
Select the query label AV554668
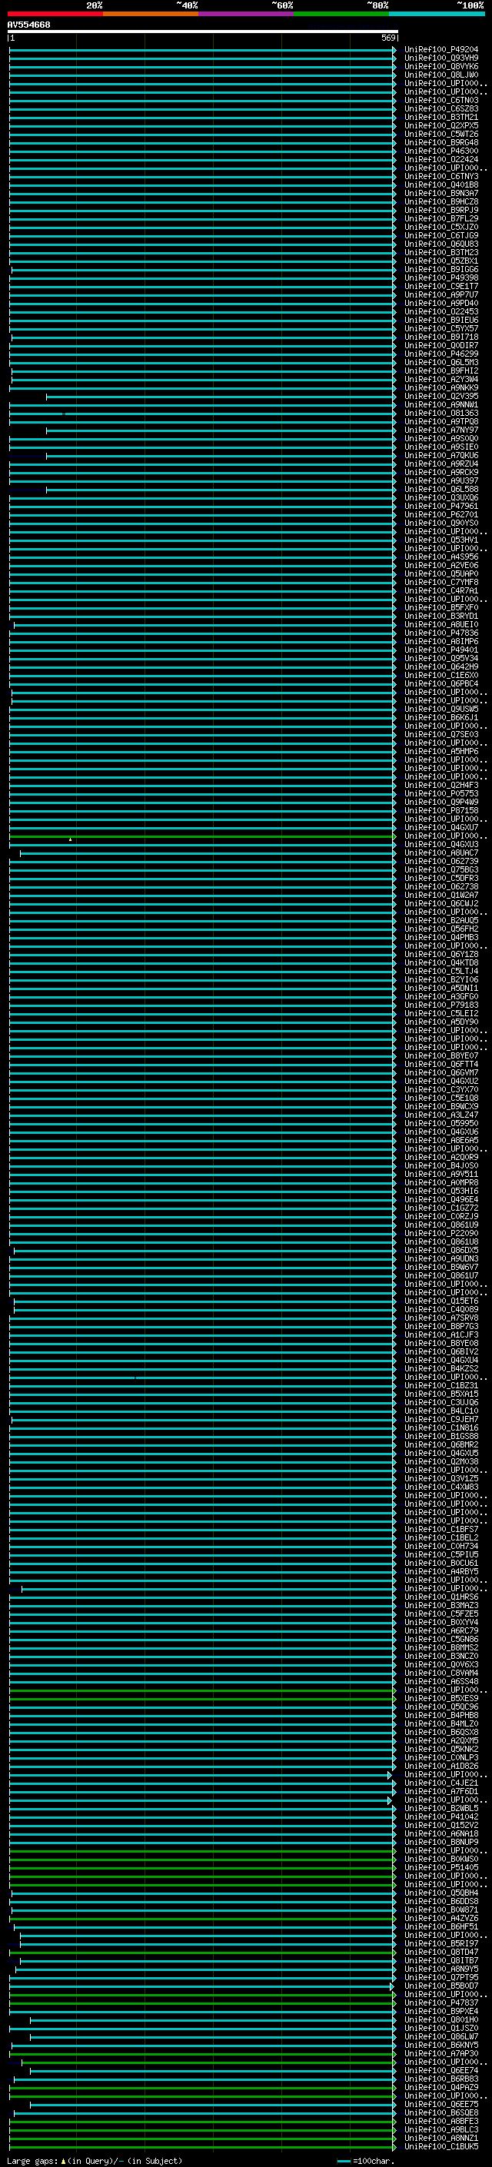pos(28,25)
